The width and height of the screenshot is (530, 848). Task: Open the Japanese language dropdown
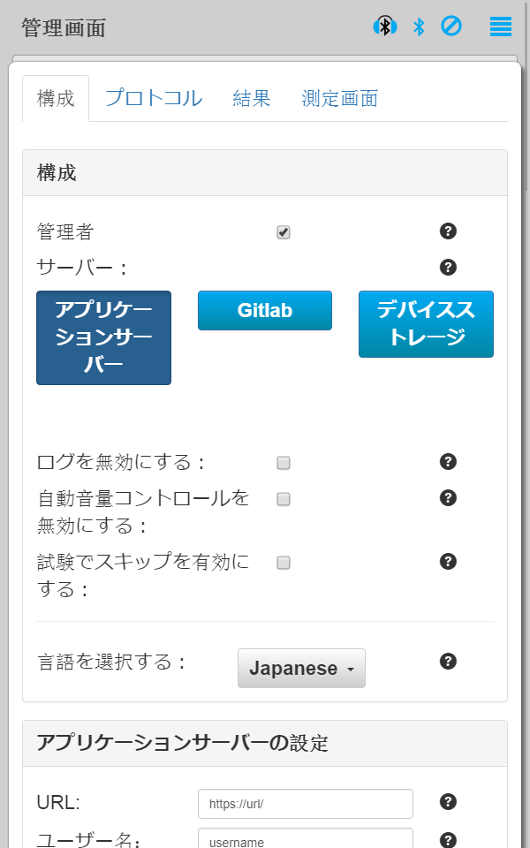301,669
